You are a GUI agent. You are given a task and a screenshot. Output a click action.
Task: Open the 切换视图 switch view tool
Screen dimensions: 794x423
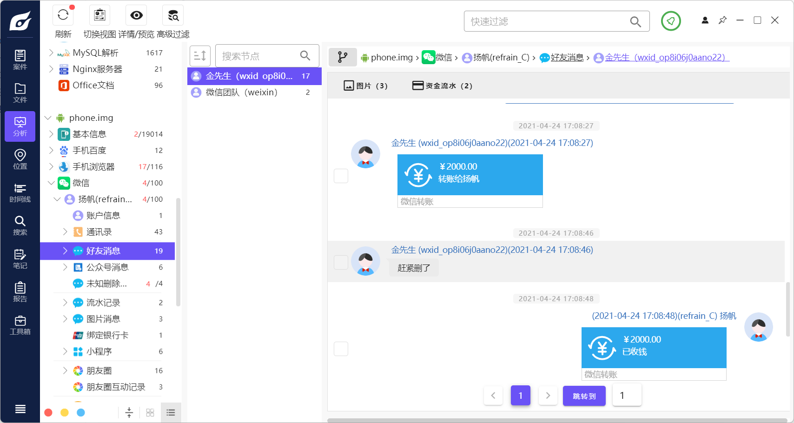(x=99, y=15)
